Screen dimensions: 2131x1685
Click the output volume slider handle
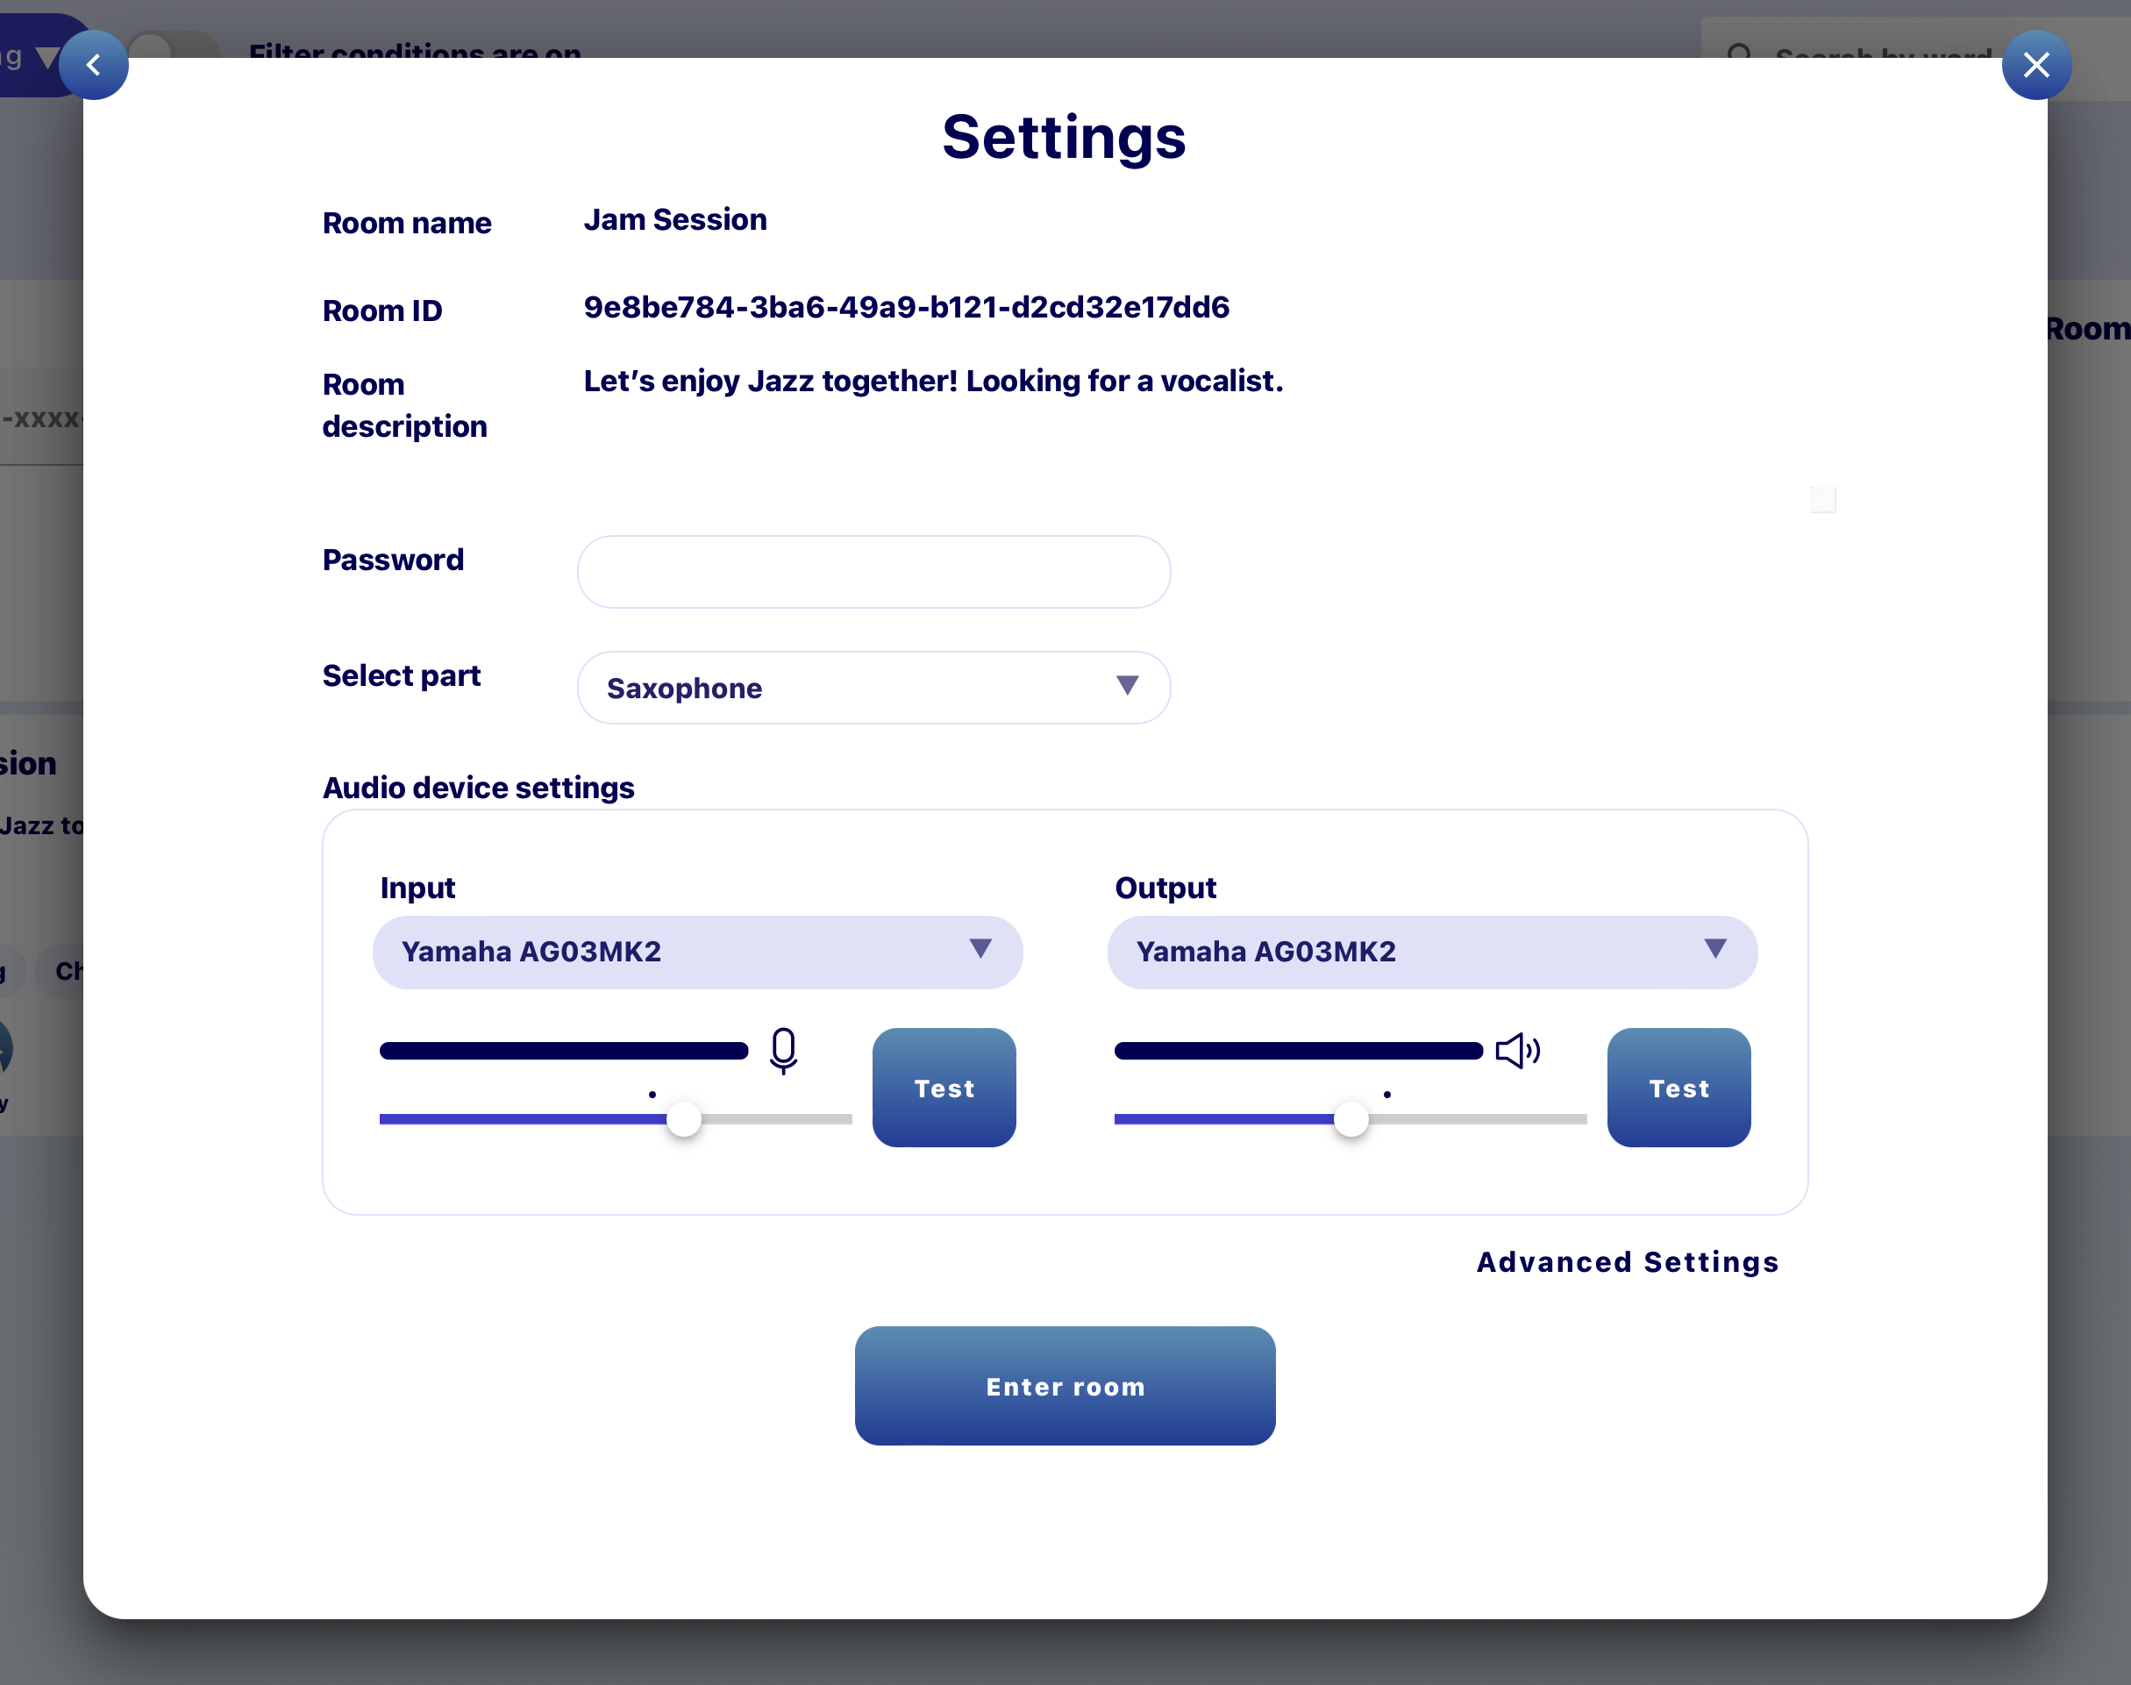pos(1351,1118)
